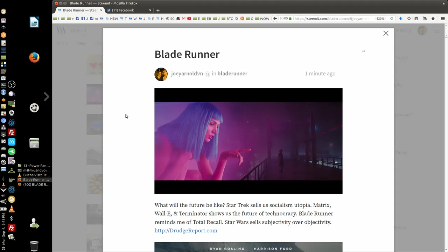448x252 pixels.
Task: Open joeyarnoldvn's profile avatar
Action: click(x=161, y=74)
